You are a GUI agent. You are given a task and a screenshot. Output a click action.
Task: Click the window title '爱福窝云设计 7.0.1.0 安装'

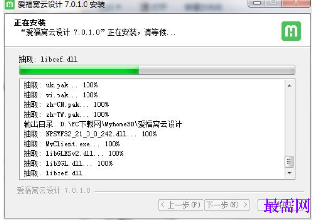point(61,4)
